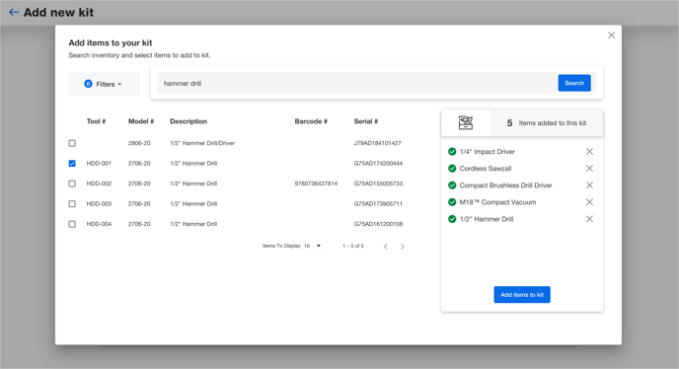Click the Search button

coord(574,83)
